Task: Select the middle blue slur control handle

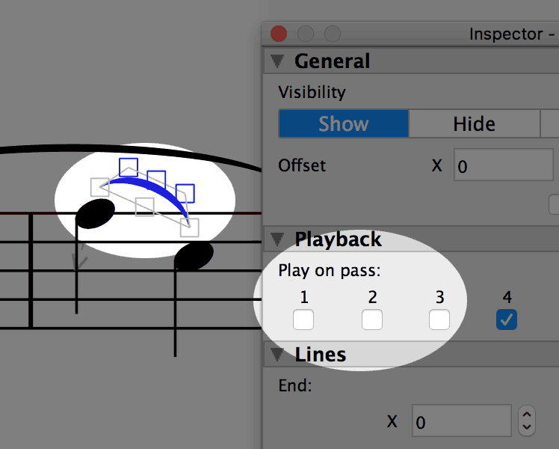Action: [156, 180]
